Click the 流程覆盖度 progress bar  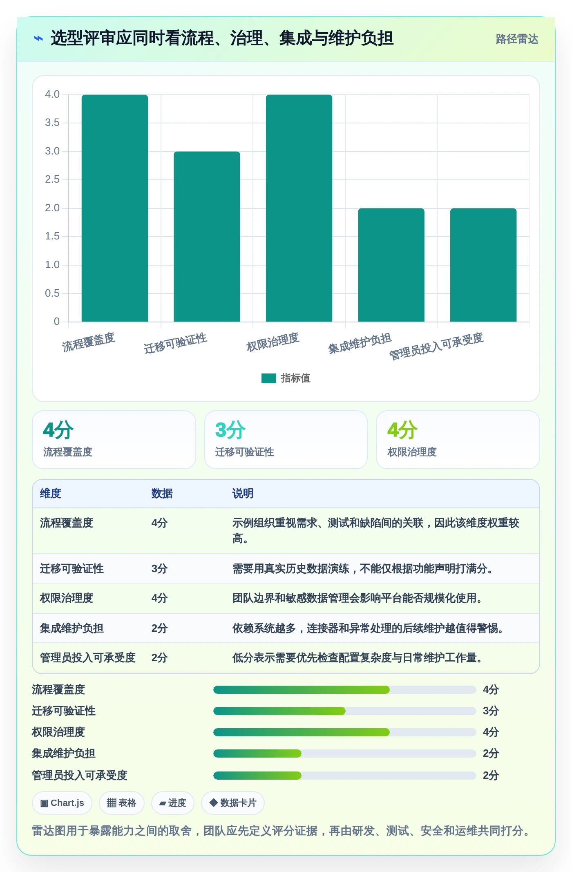pyautogui.click(x=344, y=690)
